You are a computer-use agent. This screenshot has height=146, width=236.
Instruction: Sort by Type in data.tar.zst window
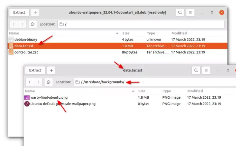[167, 91]
